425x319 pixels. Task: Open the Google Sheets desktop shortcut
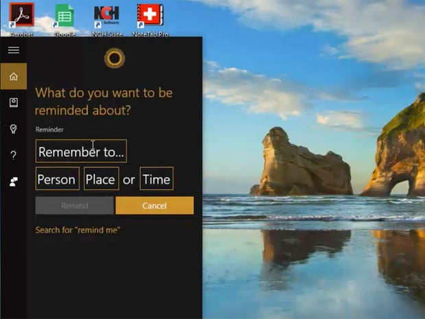(x=64, y=19)
